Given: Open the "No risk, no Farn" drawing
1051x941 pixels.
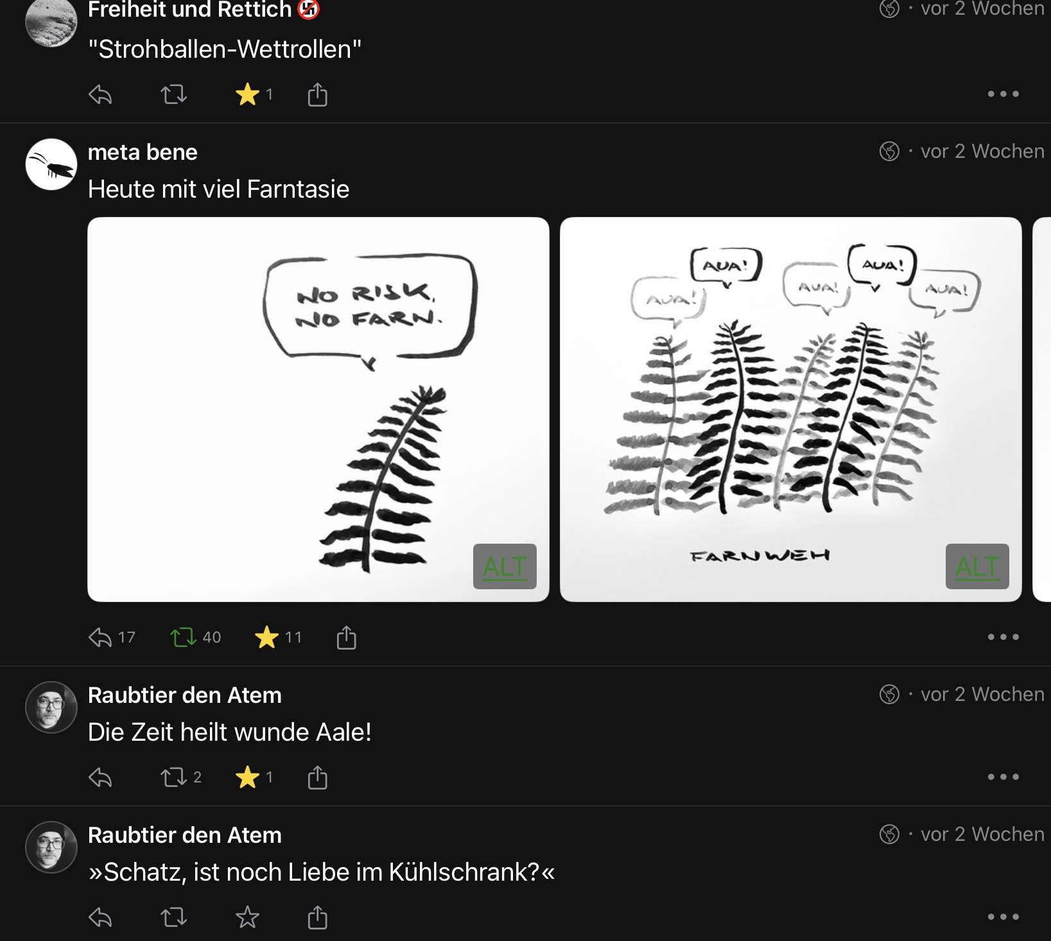Looking at the screenshot, I should [x=318, y=409].
